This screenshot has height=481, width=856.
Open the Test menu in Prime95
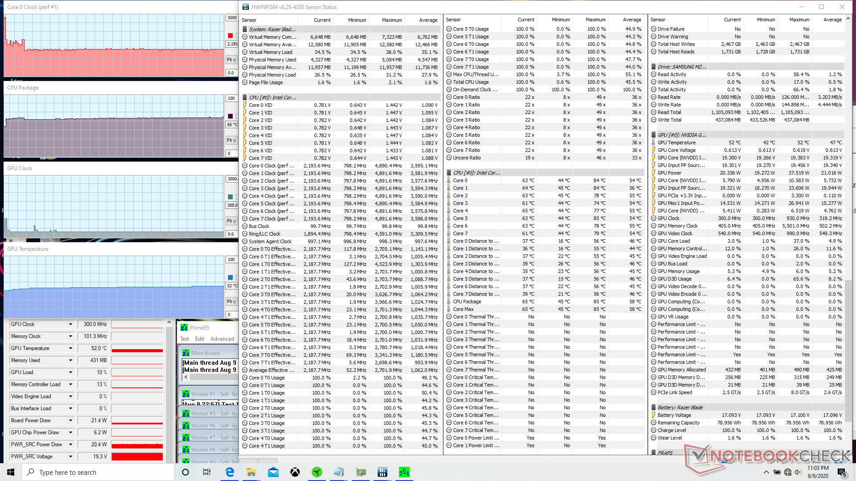185,339
